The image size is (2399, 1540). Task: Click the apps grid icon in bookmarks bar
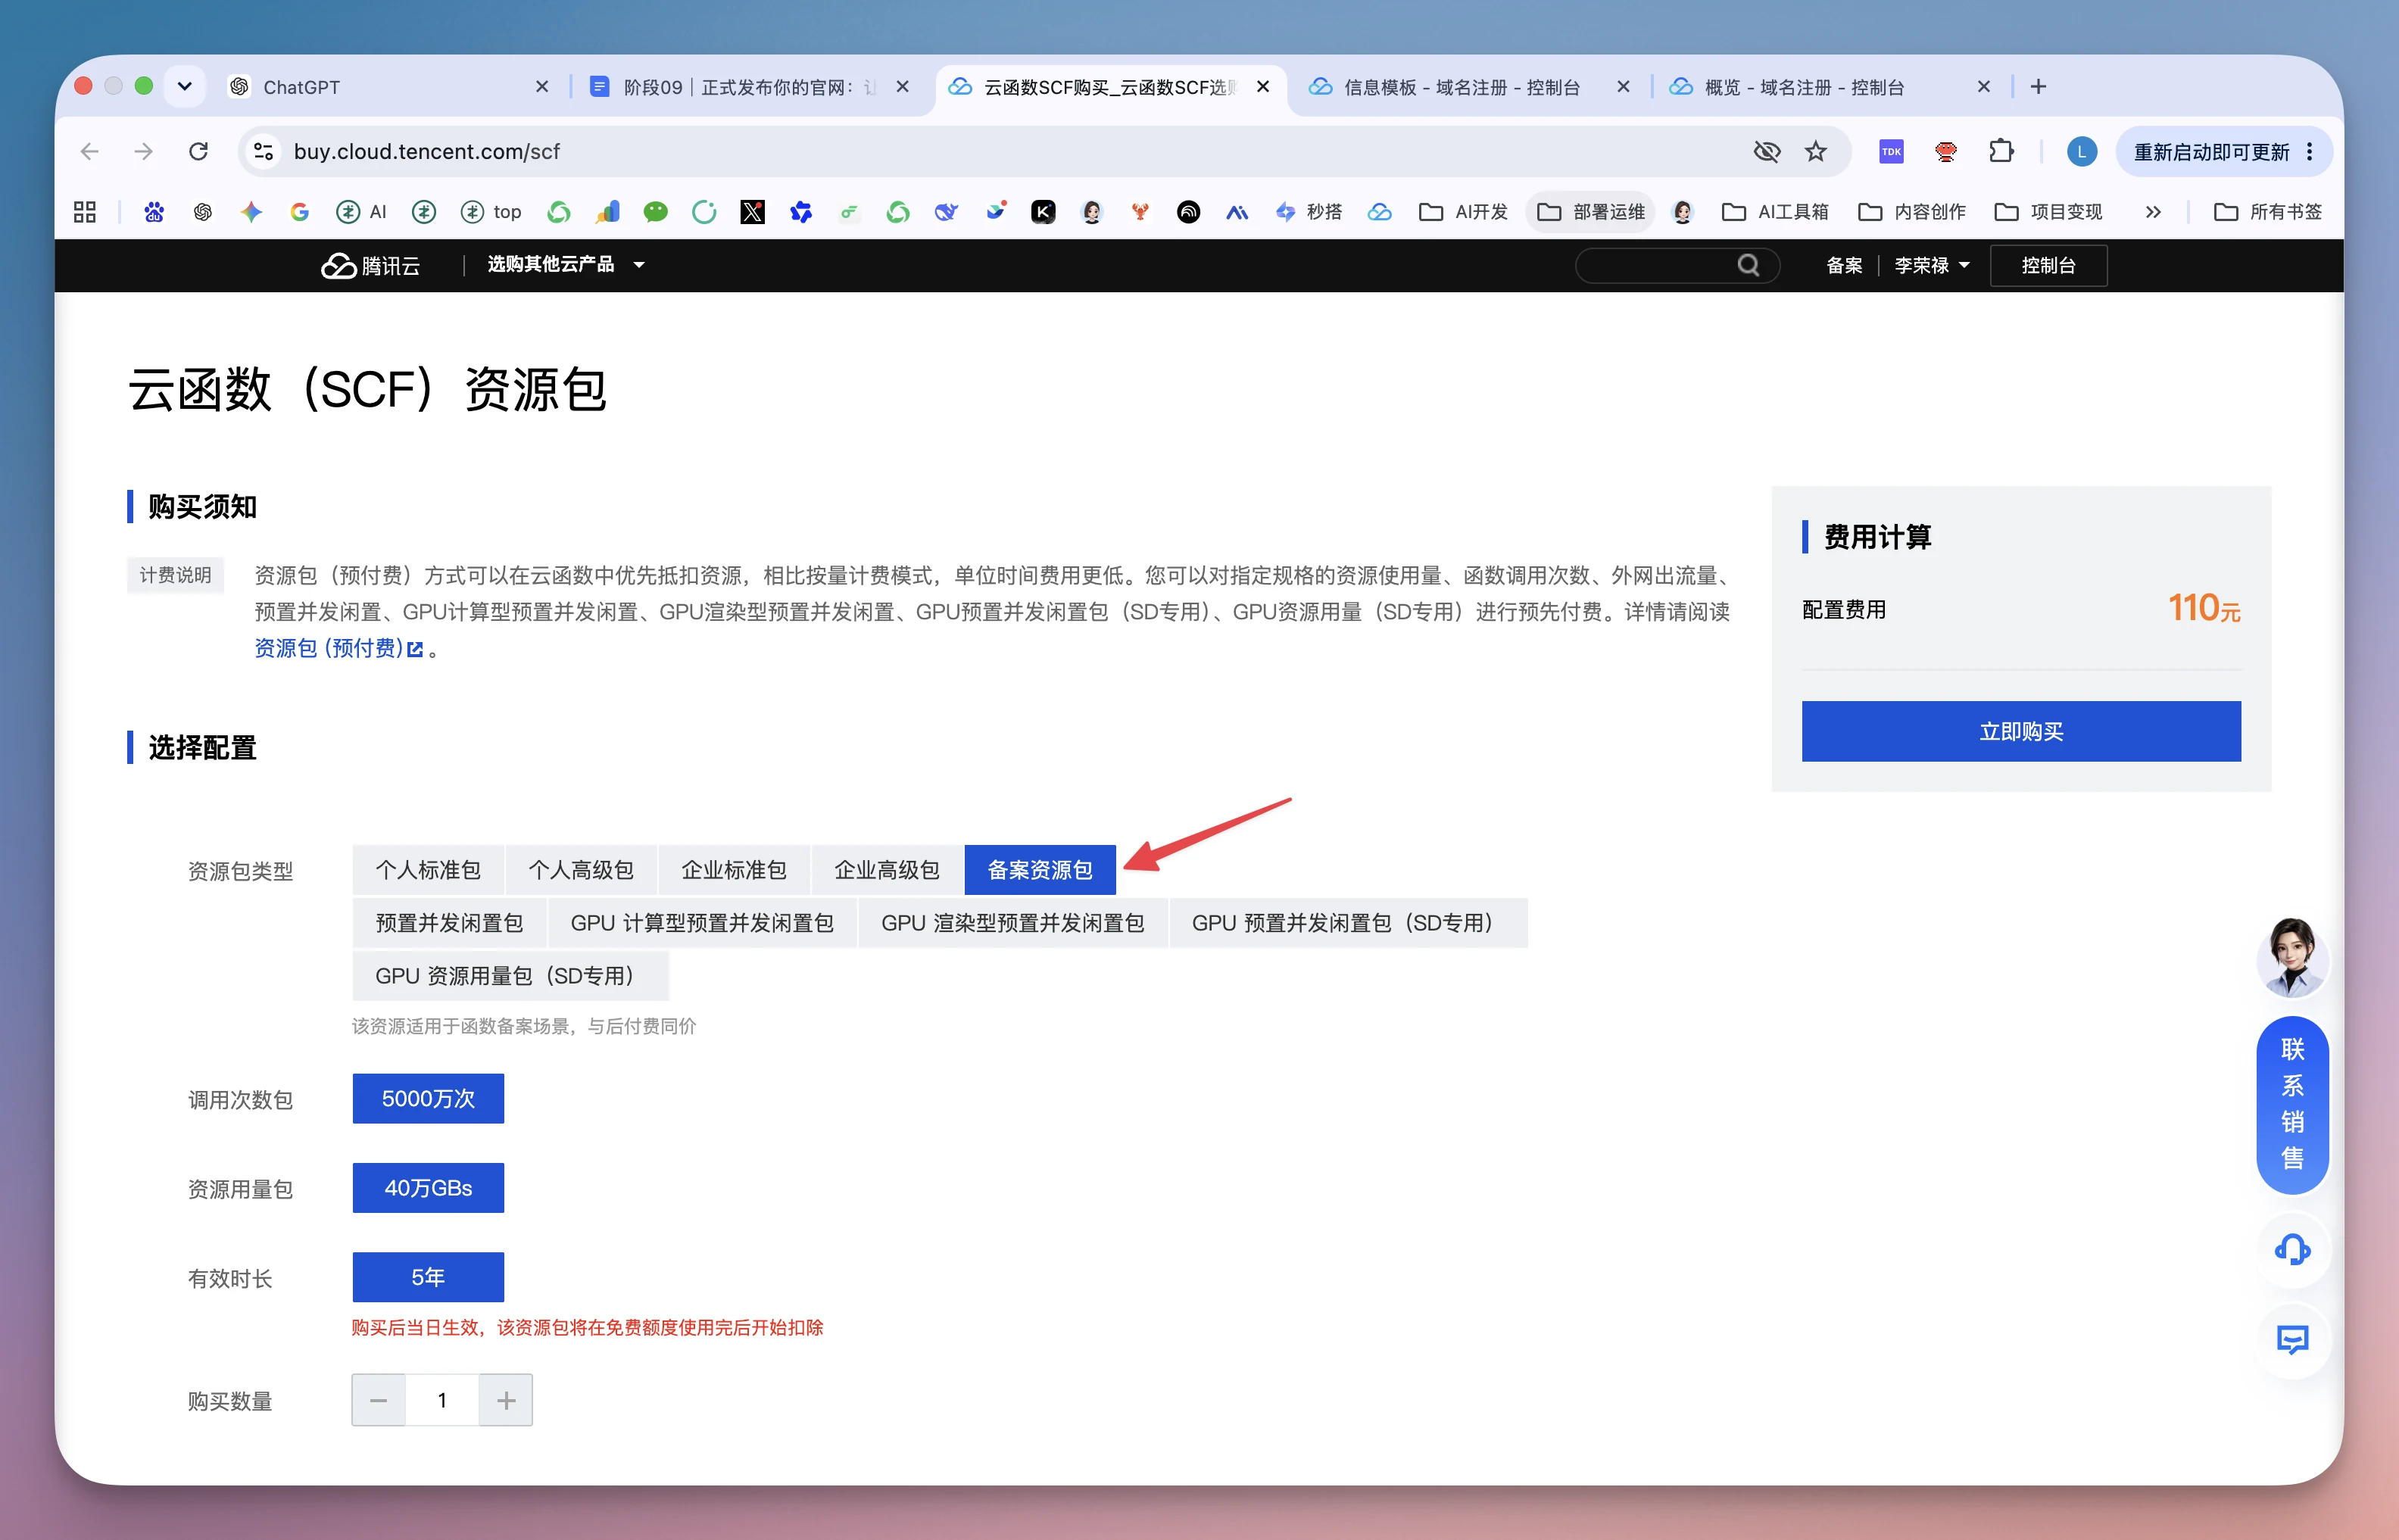coord(85,212)
